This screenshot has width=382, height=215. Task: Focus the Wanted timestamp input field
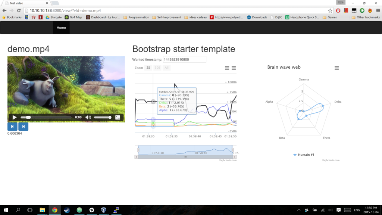tap(184, 59)
